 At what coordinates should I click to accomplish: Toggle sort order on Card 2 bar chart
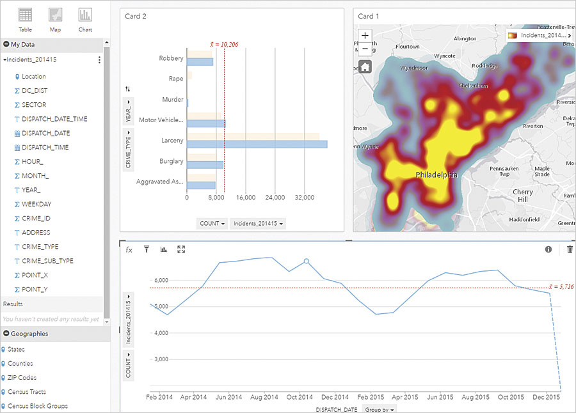click(127, 88)
